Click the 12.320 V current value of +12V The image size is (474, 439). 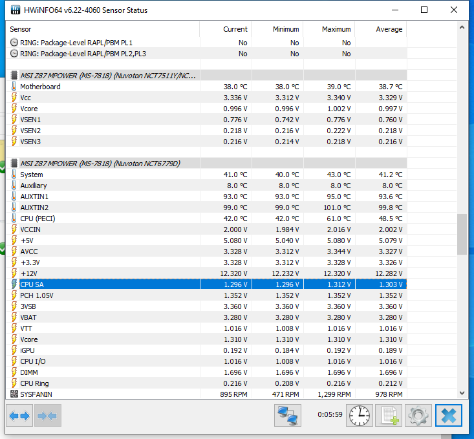click(x=233, y=273)
